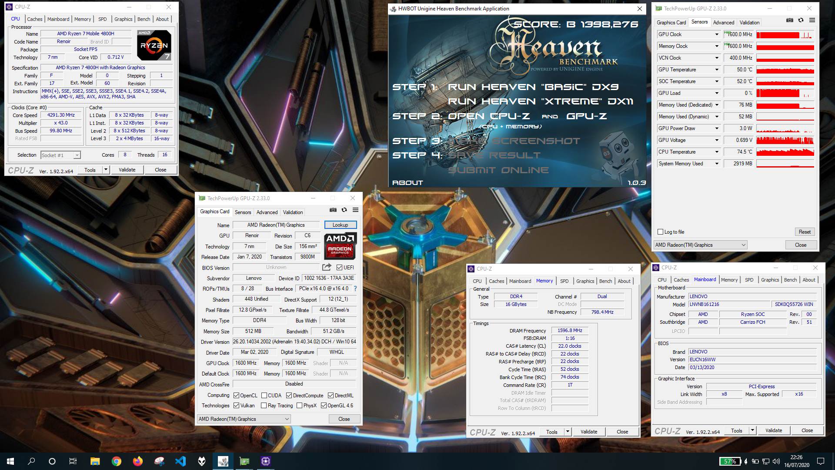835x470 pixels.
Task: Launch Visual Studio Code from taskbar
Action: coord(180,461)
